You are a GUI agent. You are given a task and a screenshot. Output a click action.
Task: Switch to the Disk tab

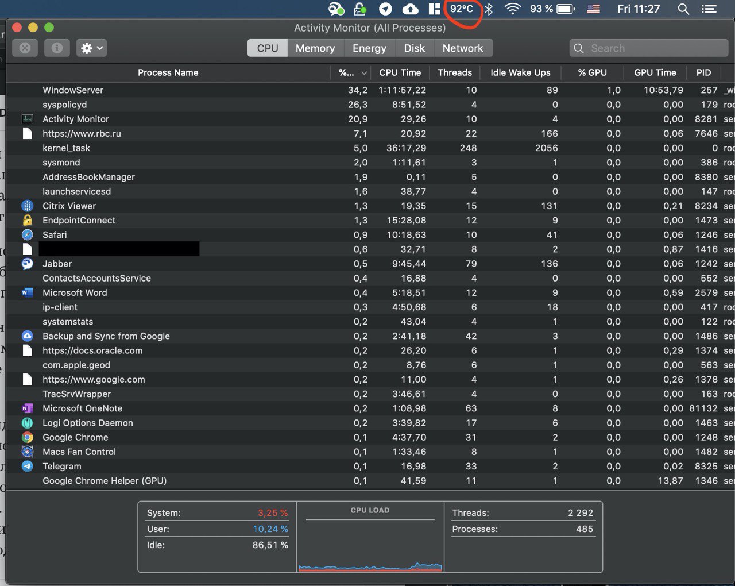(415, 48)
